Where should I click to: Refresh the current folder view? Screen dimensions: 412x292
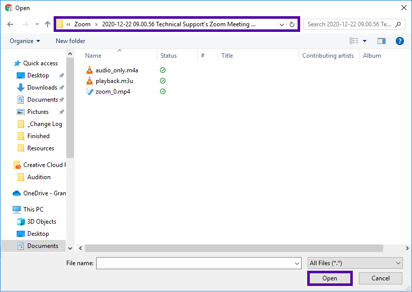pos(292,25)
